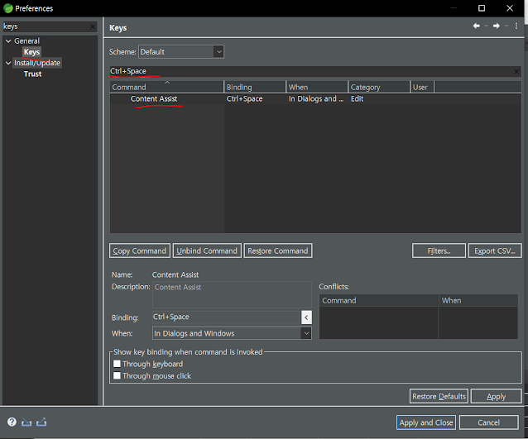Click Conflicts table When column header
The width and height of the screenshot is (528, 439).
click(x=478, y=300)
